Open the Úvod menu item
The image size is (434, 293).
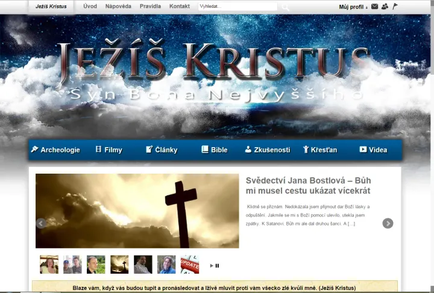(90, 6)
